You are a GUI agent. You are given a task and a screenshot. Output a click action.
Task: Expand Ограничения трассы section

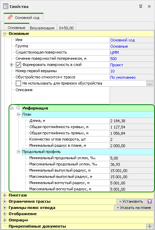coord(5,201)
